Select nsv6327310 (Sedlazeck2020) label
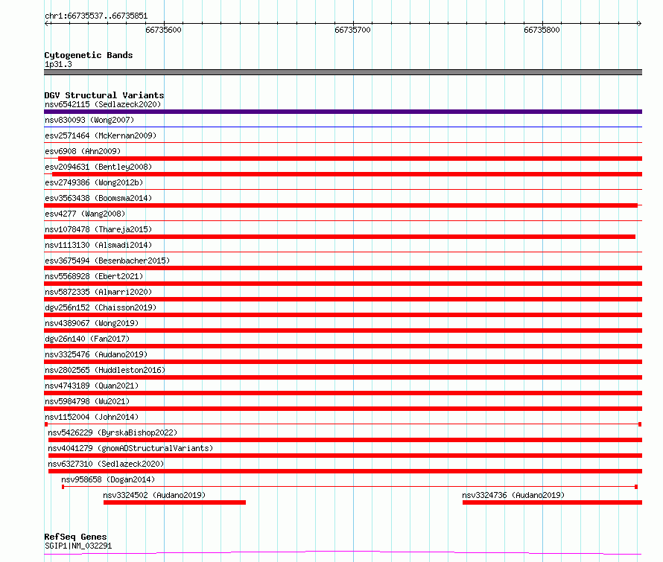 pos(106,464)
